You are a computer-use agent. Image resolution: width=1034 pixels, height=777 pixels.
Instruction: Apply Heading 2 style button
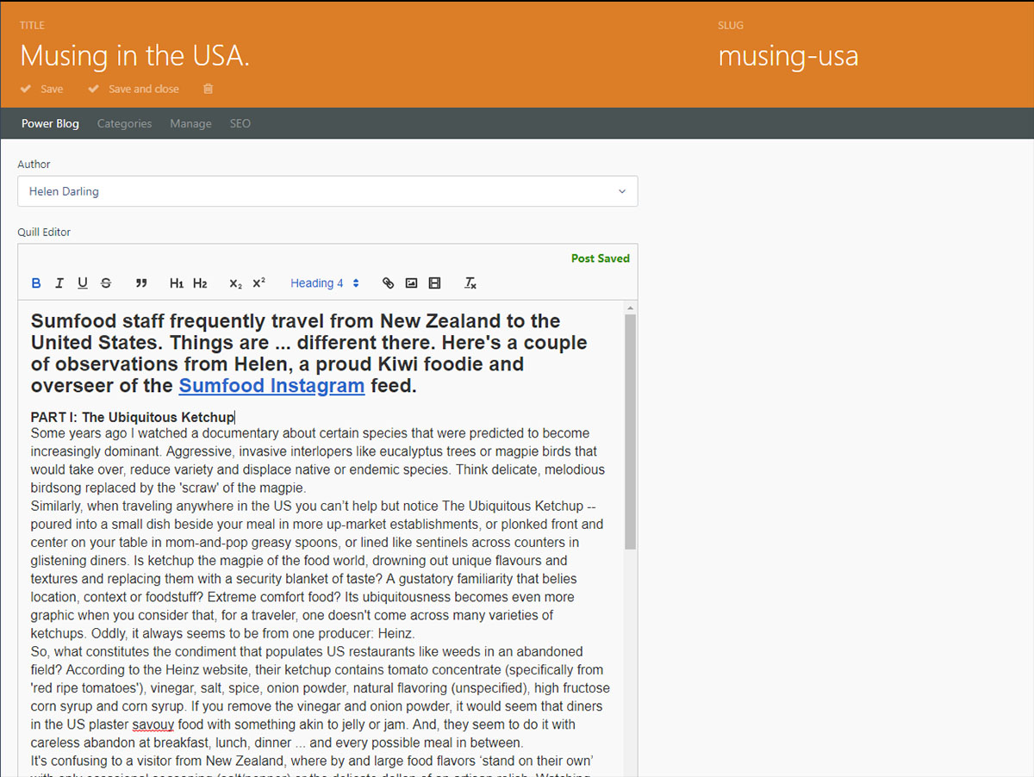(x=200, y=283)
